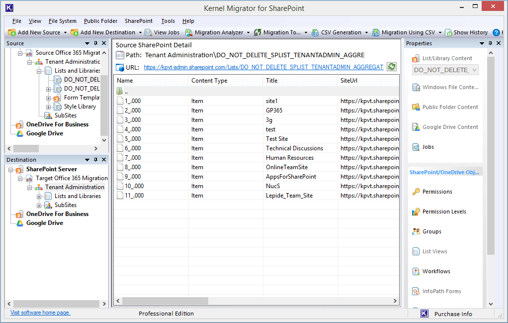The image size is (508, 323).
Task: Open Groups in Properties panel
Action: pos(426,231)
